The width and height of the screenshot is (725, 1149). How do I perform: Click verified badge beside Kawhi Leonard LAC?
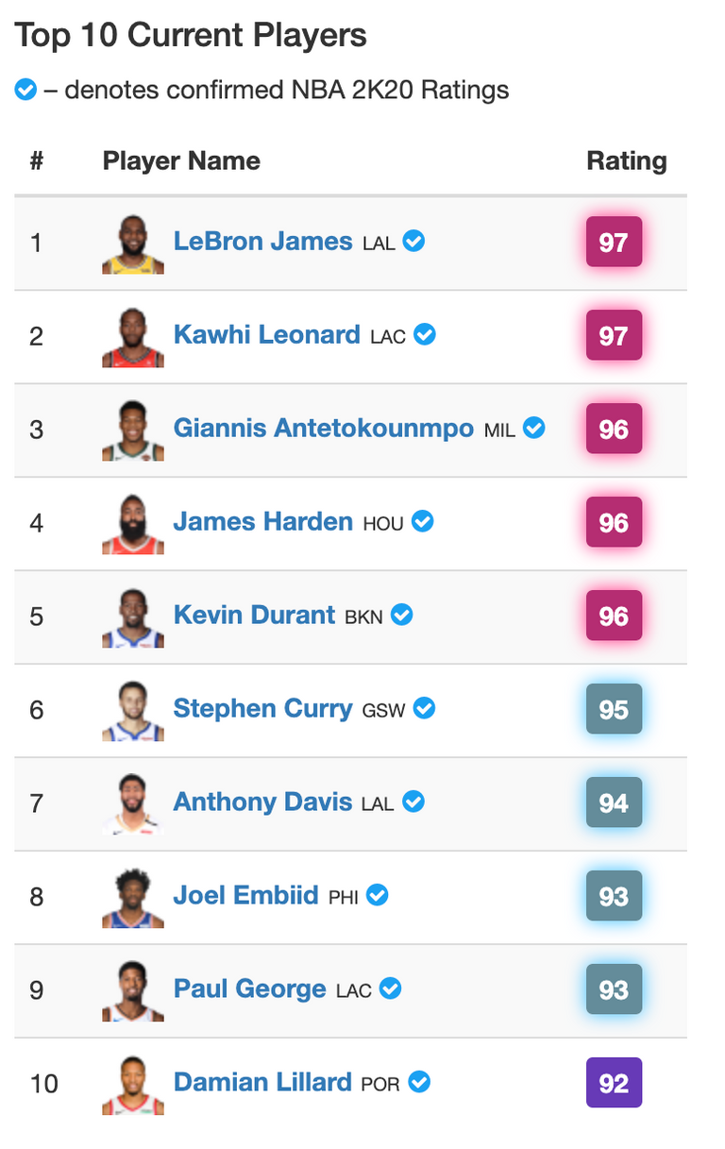click(x=425, y=335)
